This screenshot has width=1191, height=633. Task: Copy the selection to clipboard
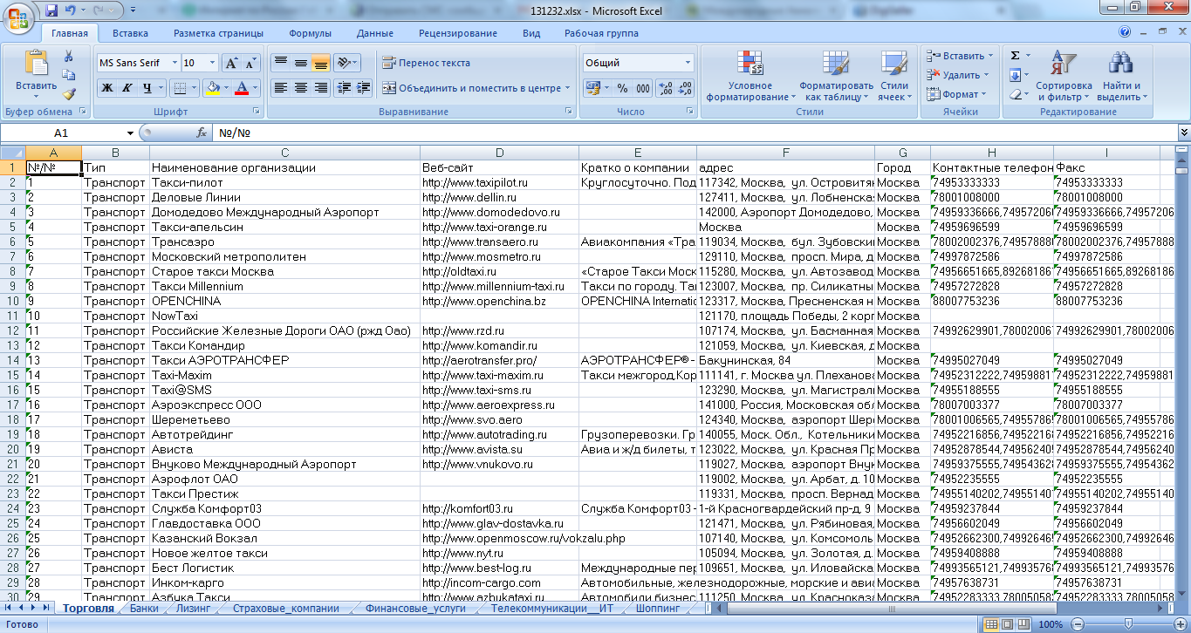pos(69,75)
